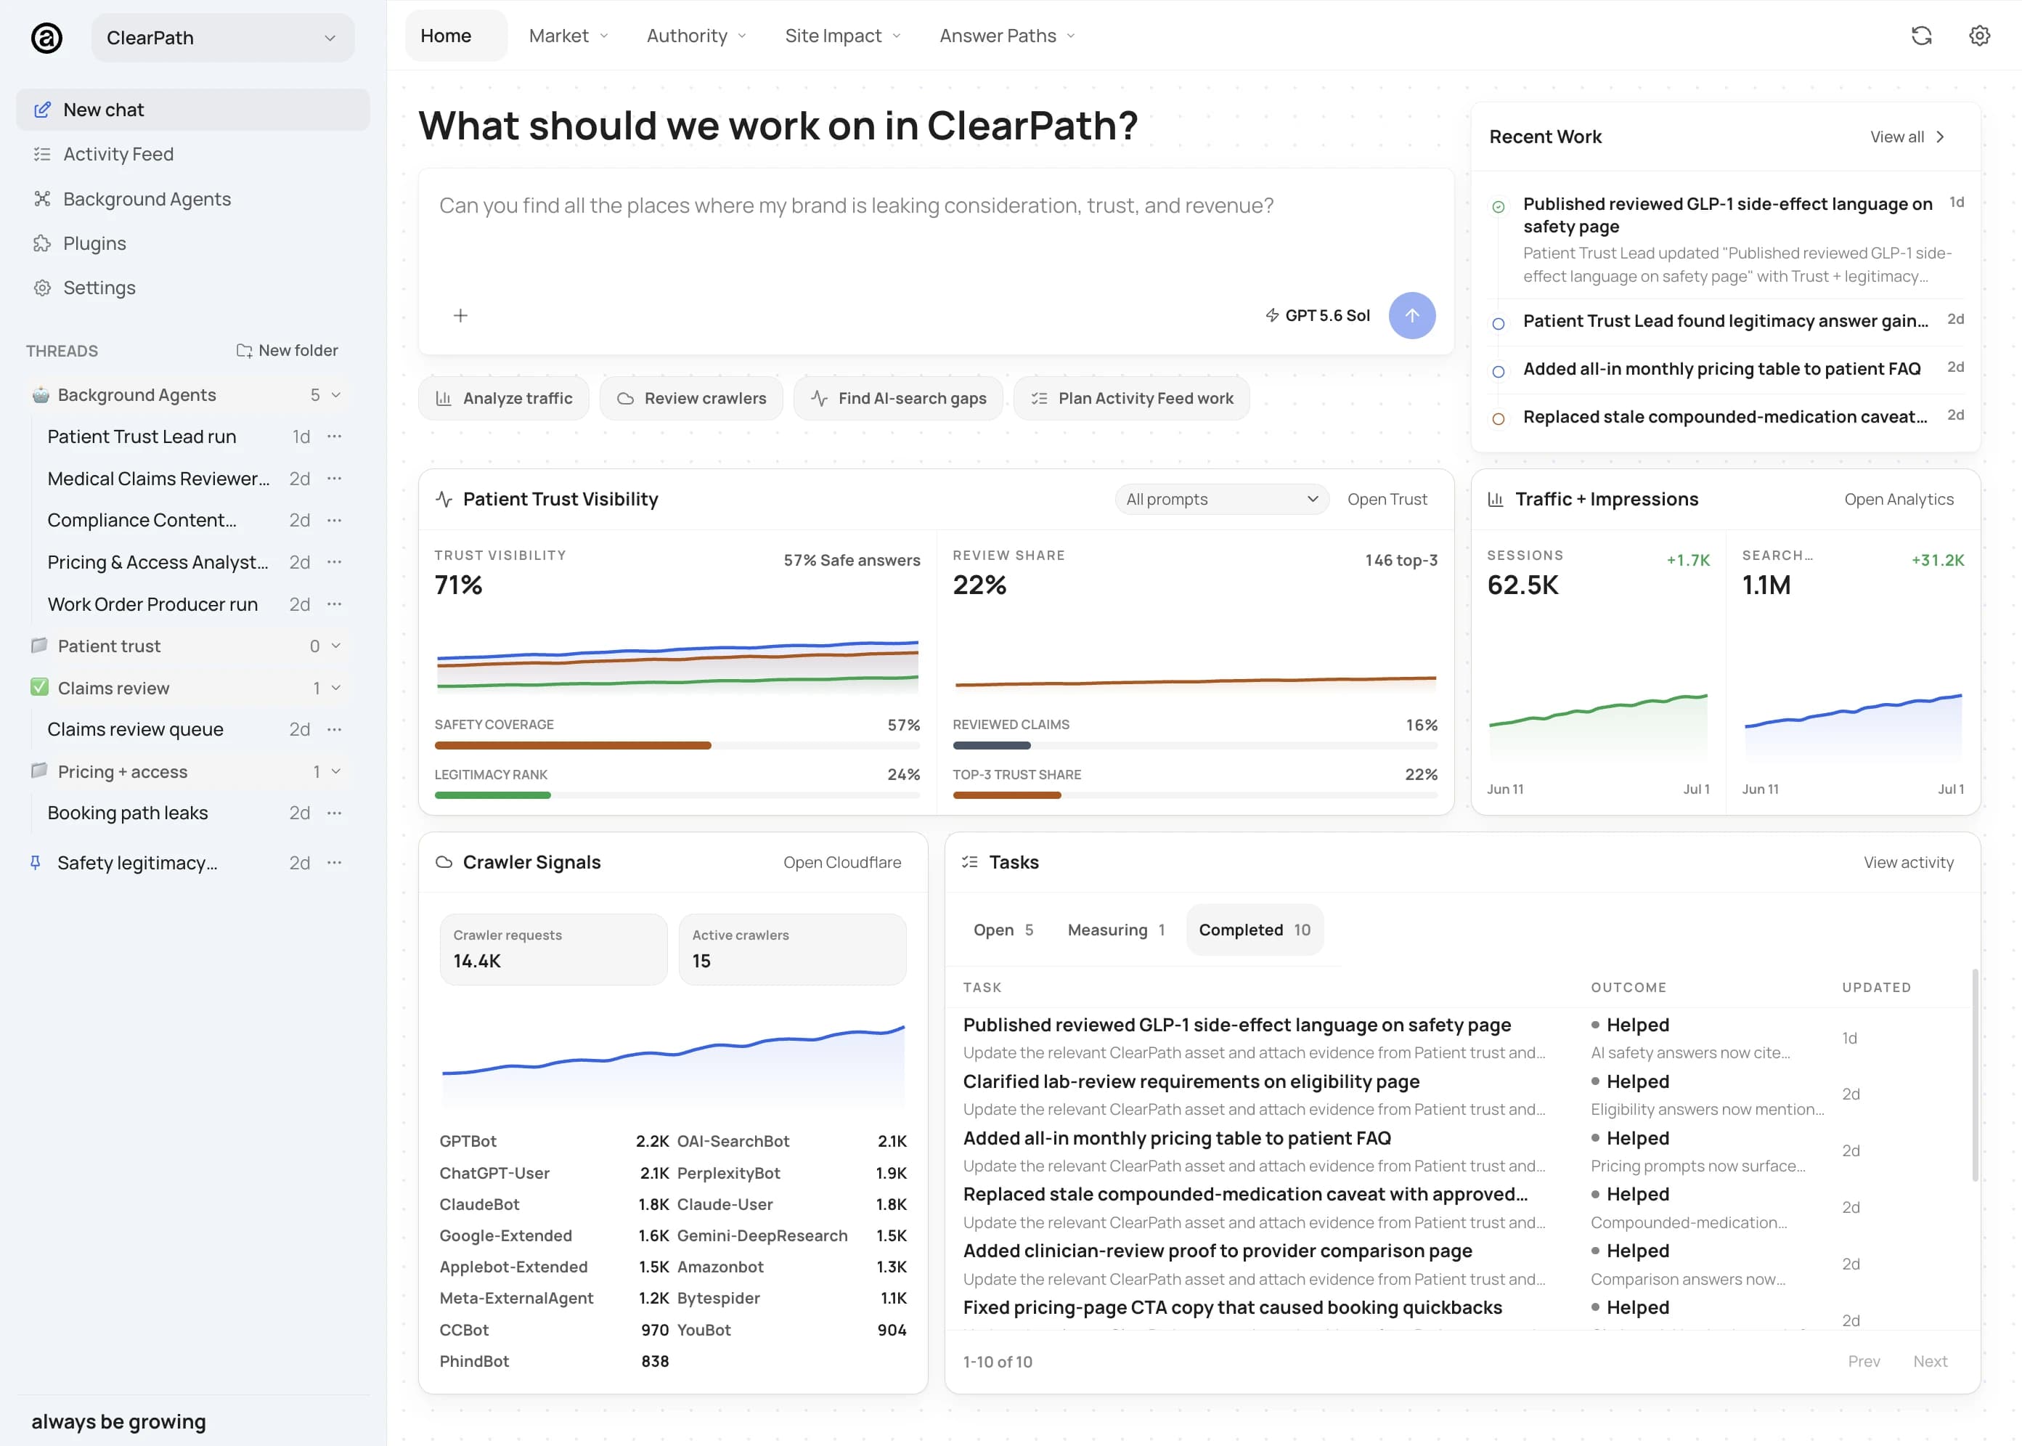Click the Open Analytics link
The width and height of the screenshot is (2022, 1446).
point(1899,500)
